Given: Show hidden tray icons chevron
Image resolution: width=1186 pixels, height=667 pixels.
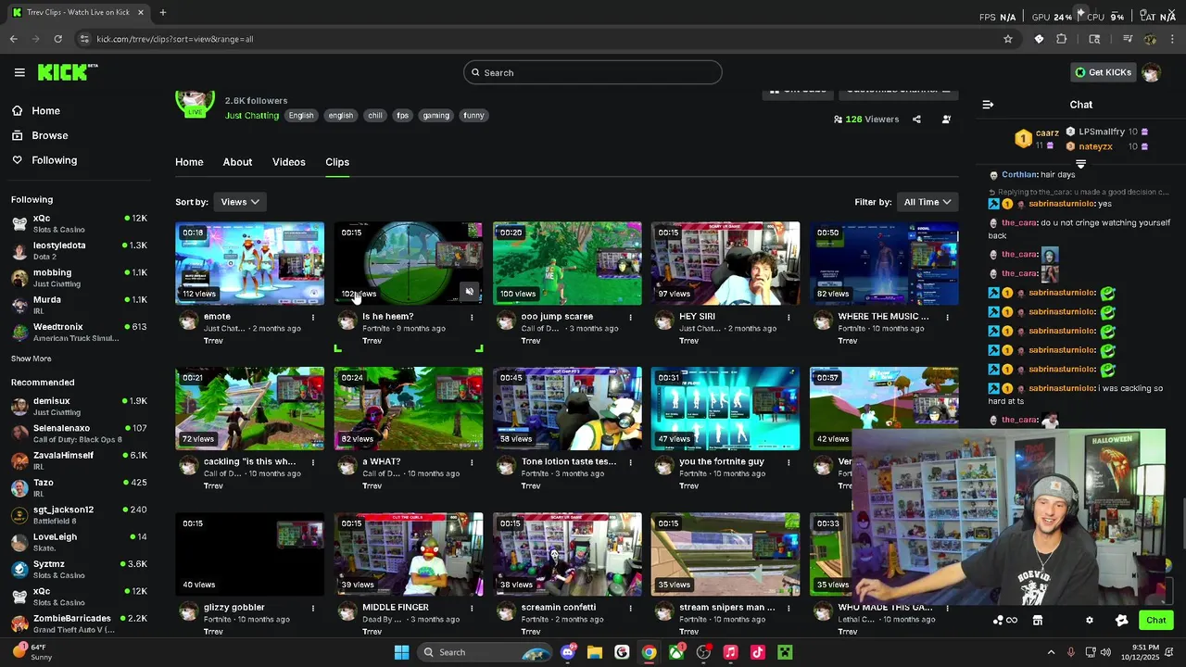Looking at the screenshot, I should (1051, 652).
